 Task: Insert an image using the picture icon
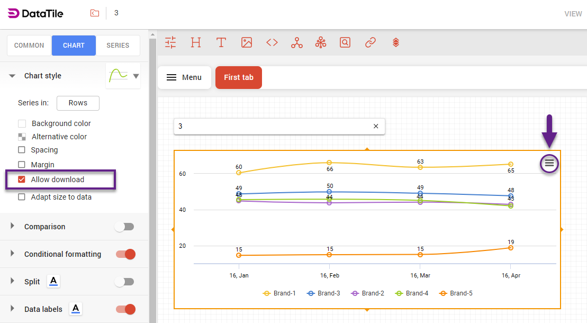coord(246,43)
